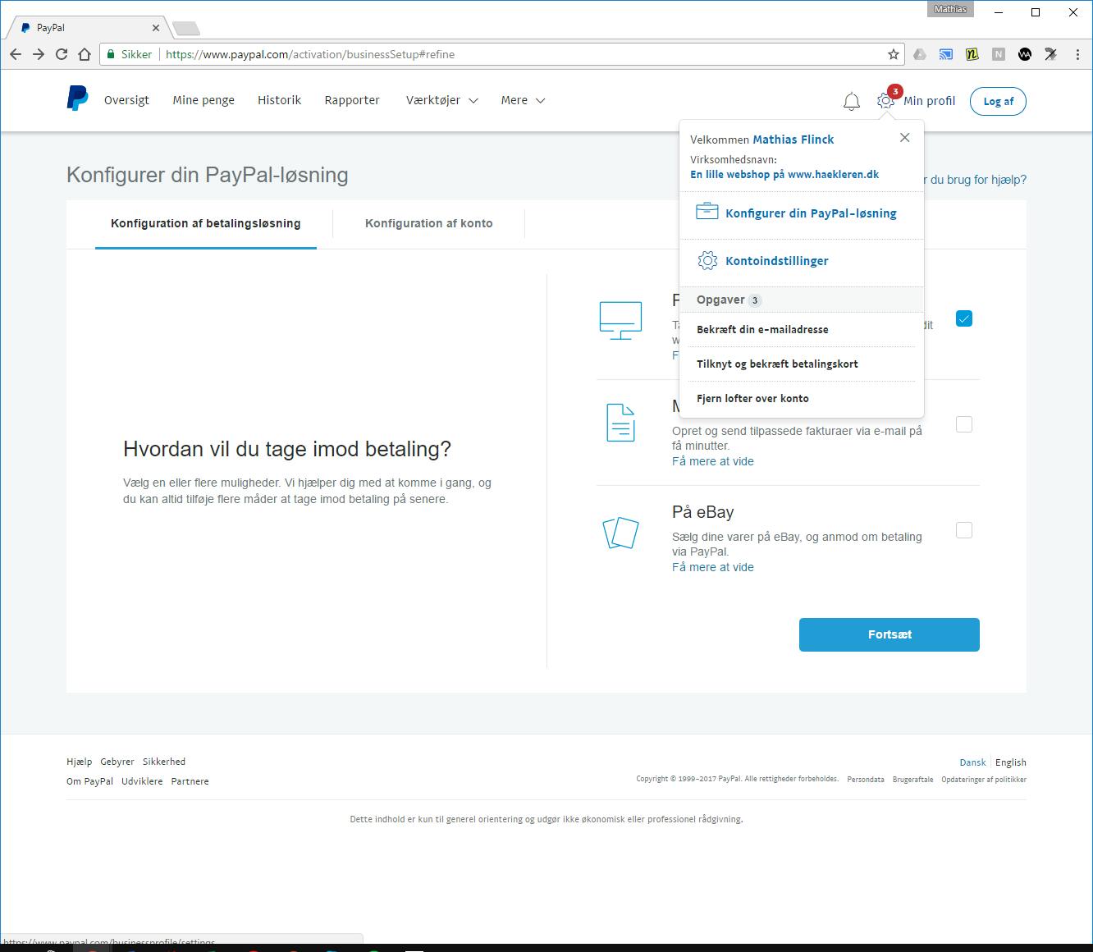Open Persondata footer link

coord(866,780)
